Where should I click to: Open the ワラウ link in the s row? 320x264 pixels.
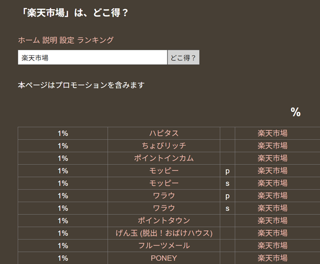click(164, 208)
